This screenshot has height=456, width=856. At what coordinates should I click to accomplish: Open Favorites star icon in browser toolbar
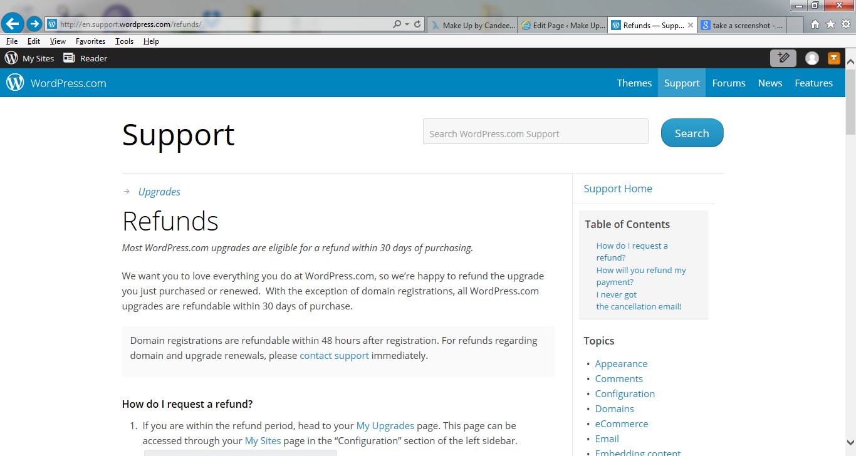(830, 24)
